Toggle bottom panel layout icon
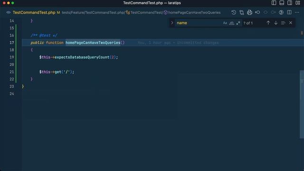The height and width of the screenshot is (171, 304). [282, 3]
